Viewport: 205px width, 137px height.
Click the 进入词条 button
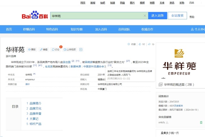tap(158, 16)
